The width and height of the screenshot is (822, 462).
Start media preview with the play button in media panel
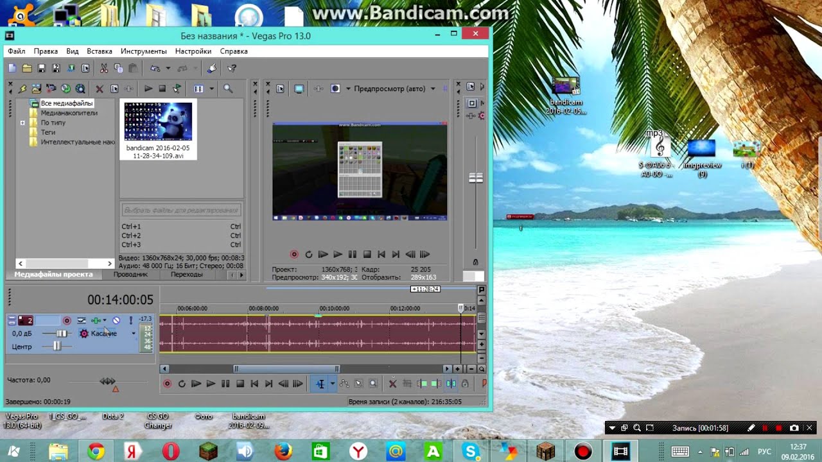pyautogui.click(x=148, y=89)
